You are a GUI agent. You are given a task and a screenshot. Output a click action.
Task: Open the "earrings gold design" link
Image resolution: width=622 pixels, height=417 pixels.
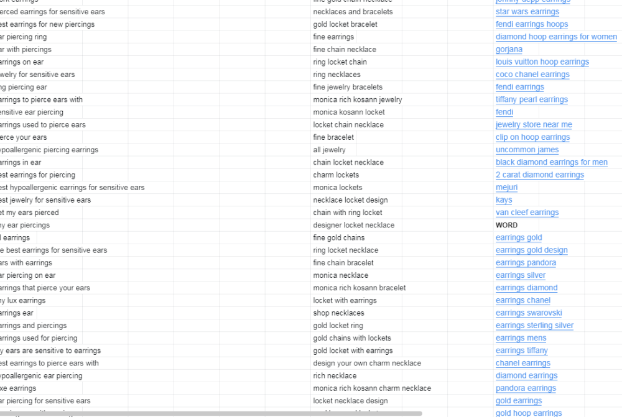coord(532,250)
